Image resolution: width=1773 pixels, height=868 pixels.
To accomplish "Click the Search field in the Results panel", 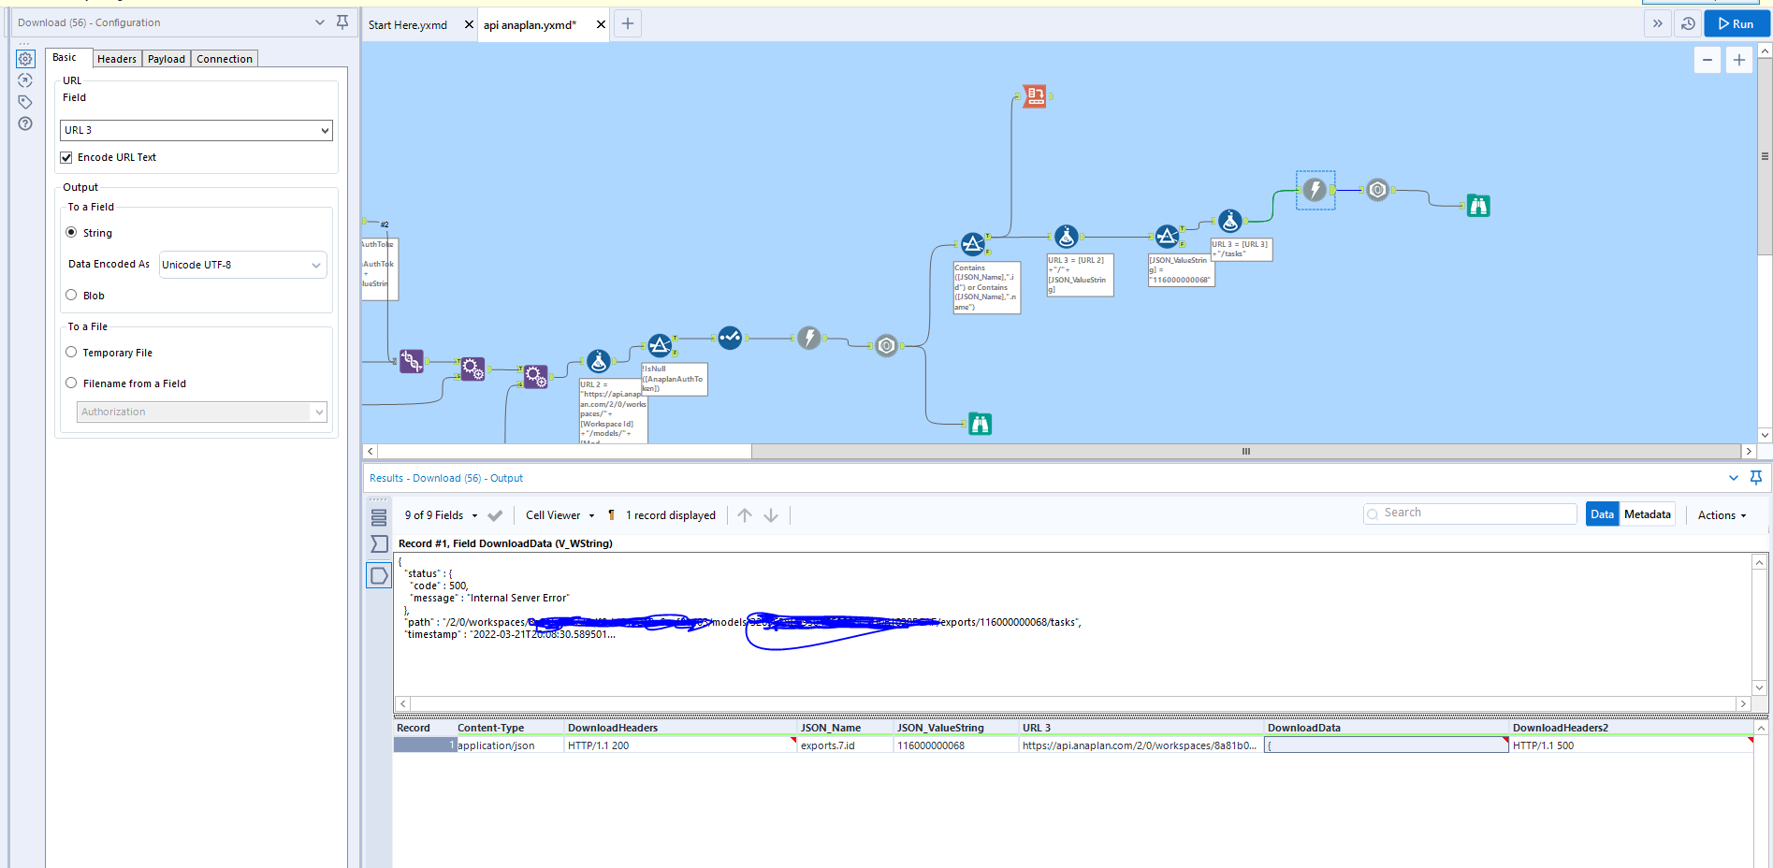I will coord(1469,513).
